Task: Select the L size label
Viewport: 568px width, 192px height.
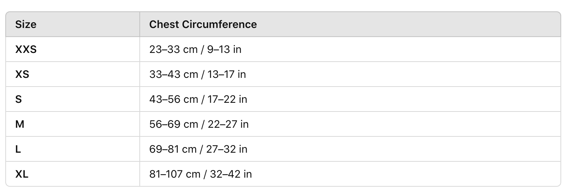Action: tap(18, 149)
